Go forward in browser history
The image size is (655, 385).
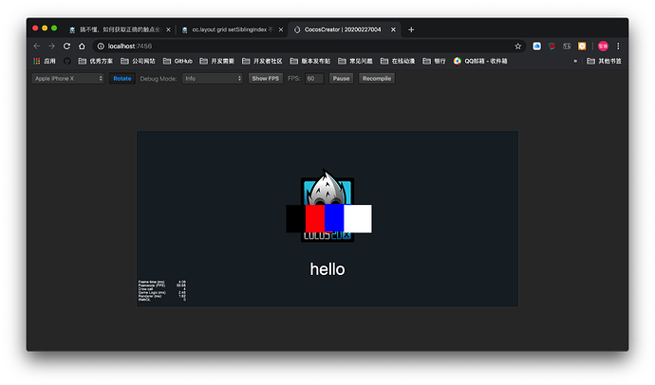[x=52, y=46]
